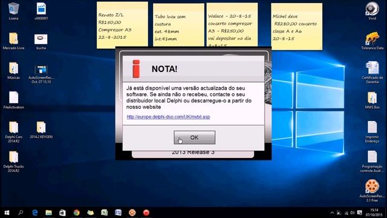This screenshot has width=387, height=218.
Task: Select the bucha image file
Action: (41, 42)
